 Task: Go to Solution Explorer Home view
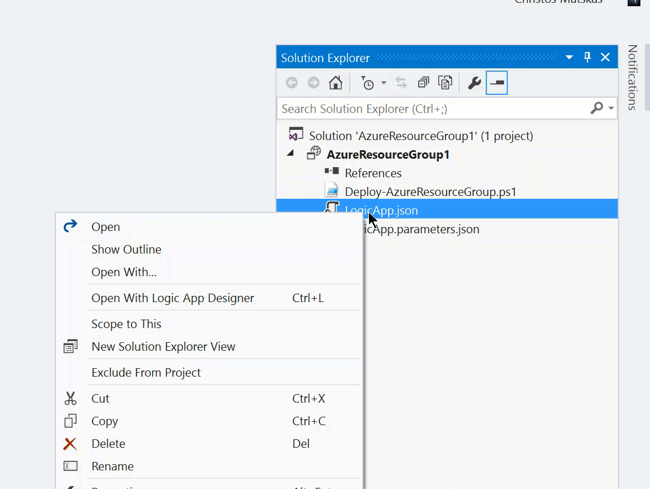[336, 82]
